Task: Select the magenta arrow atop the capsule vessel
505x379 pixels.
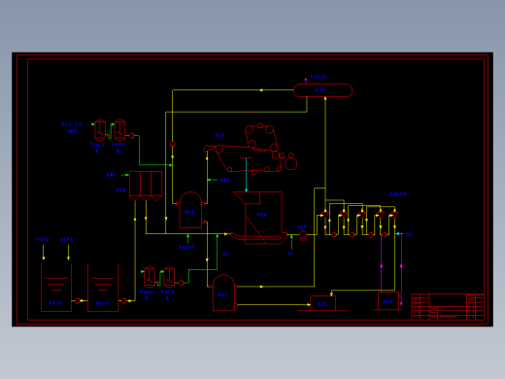Action: [306, 81]
